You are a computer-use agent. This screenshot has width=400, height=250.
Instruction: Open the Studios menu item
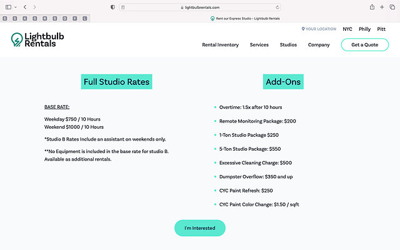click(288, 45)
